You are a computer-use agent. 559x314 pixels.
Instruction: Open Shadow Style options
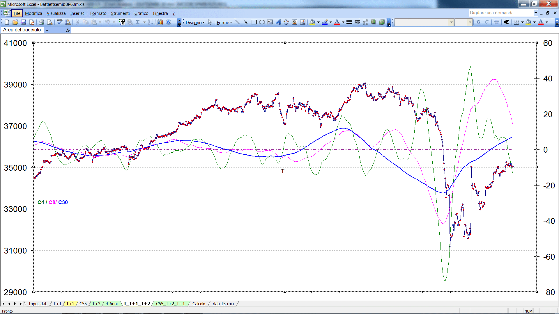[x=374, y=22]
